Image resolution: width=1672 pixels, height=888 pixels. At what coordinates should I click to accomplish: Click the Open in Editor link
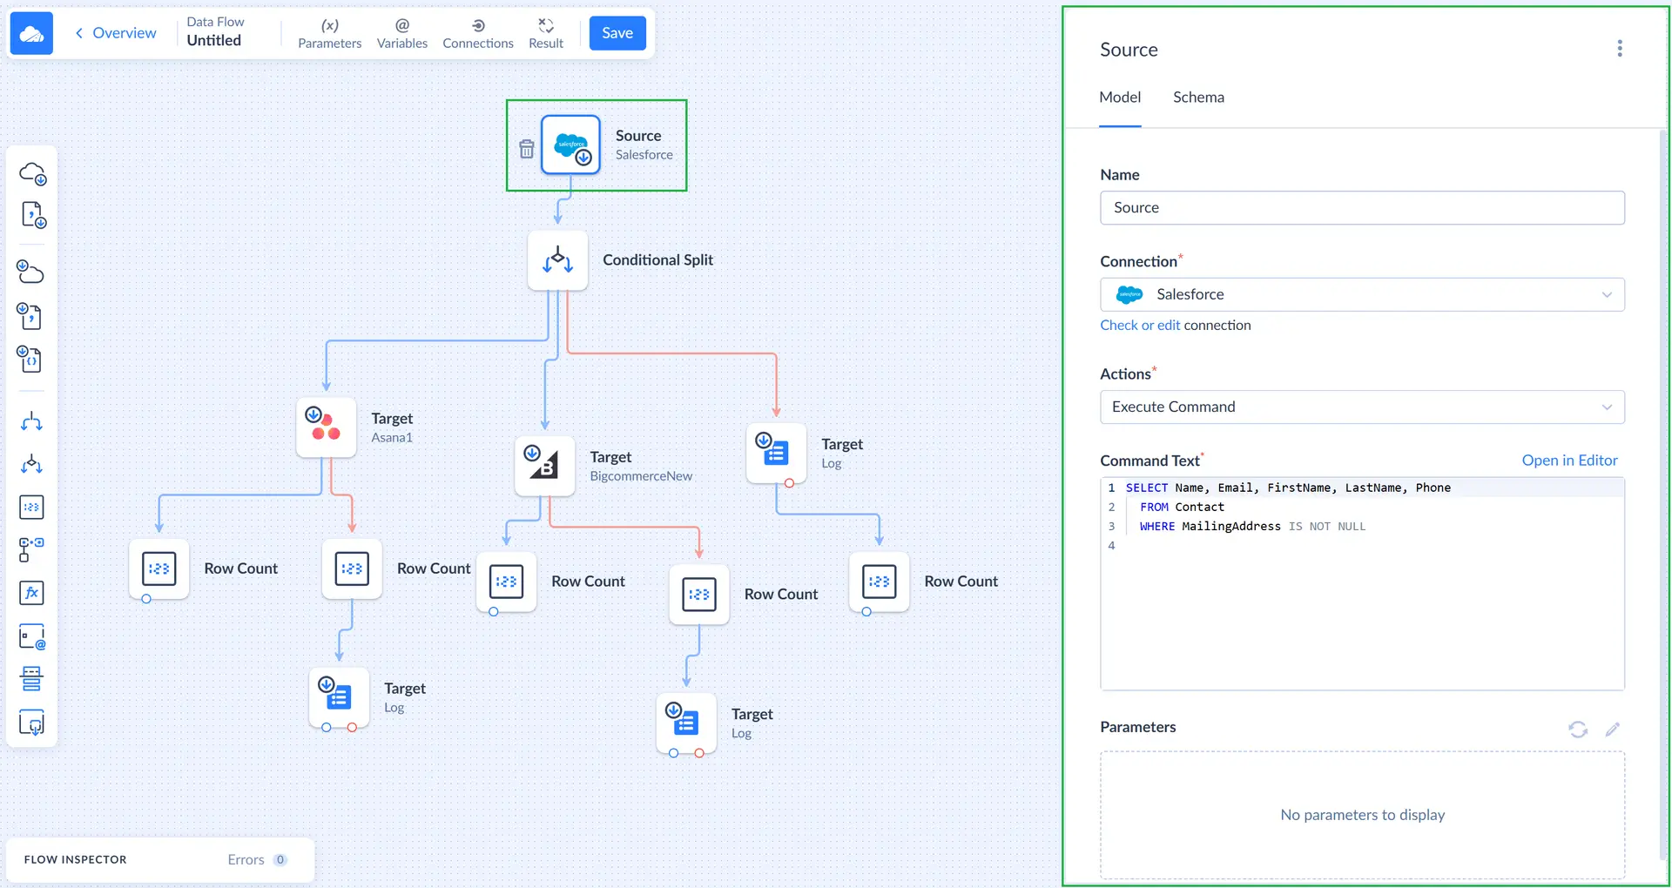click(1568, 461)
